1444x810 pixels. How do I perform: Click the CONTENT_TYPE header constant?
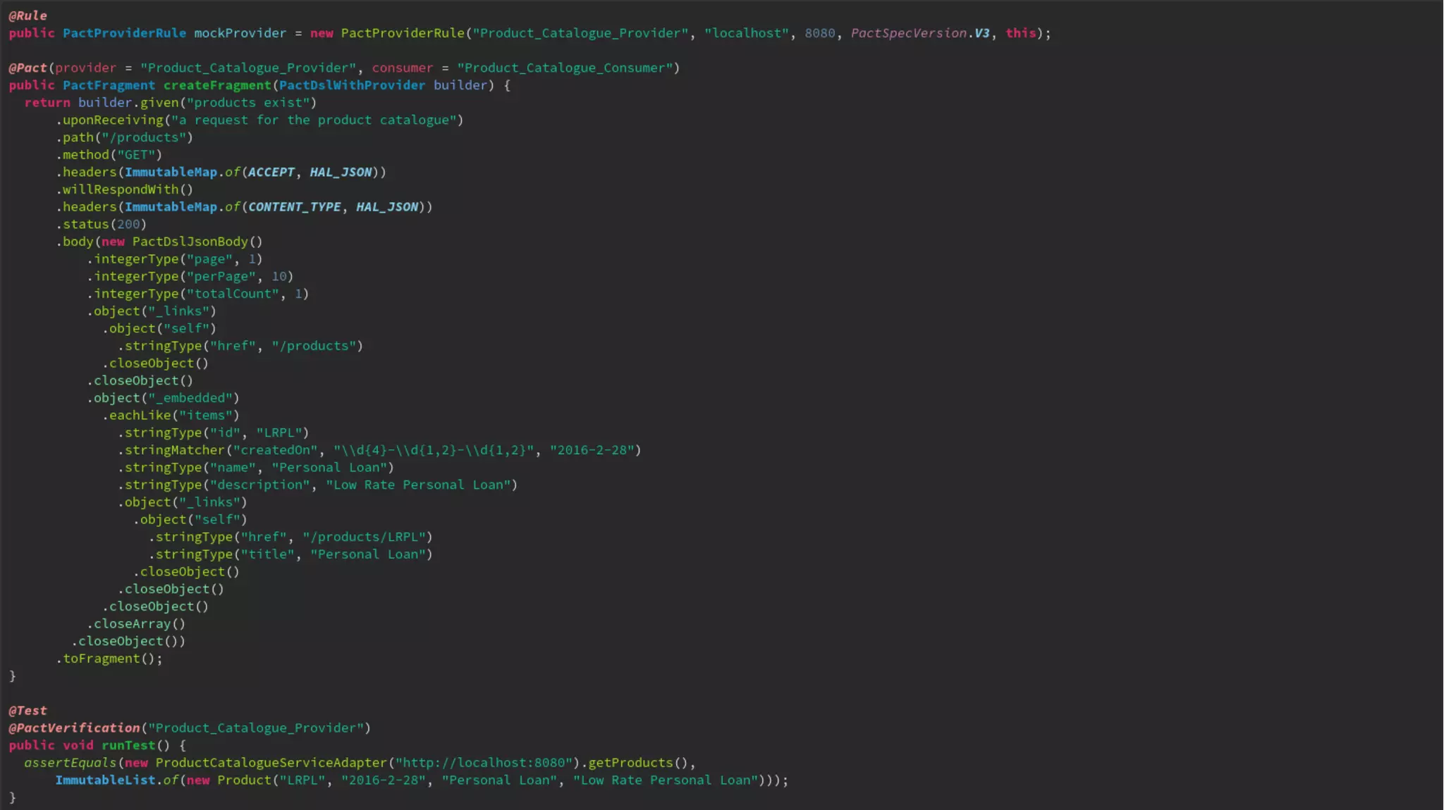coord(294,207)
